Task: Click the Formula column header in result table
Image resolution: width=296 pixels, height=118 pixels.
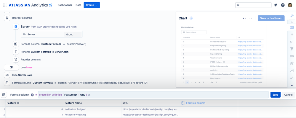Action: [209, 103]
